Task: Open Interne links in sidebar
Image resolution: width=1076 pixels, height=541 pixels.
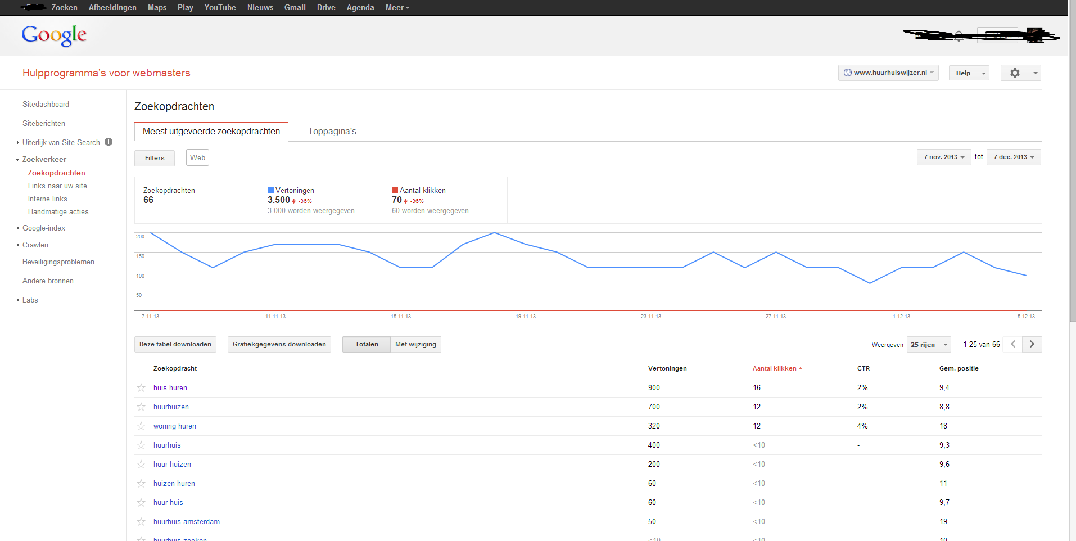Action: point(48,199)
